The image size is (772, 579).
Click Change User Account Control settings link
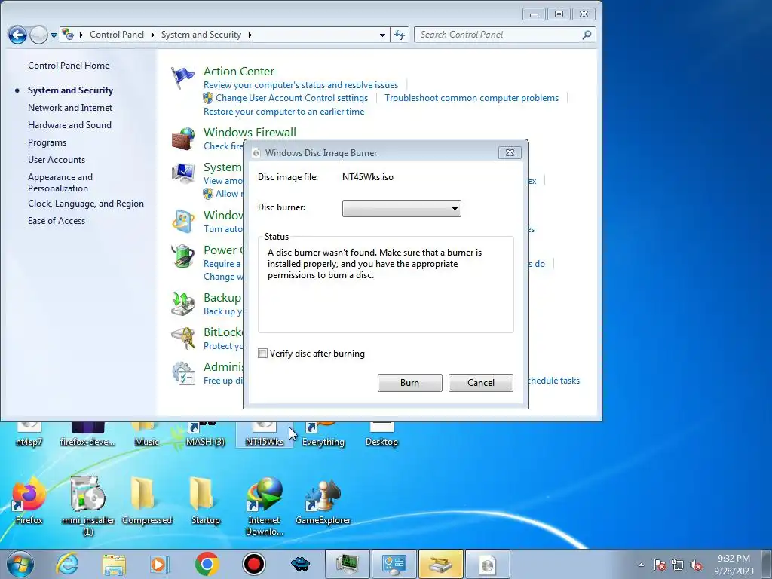tap(292, 98)
